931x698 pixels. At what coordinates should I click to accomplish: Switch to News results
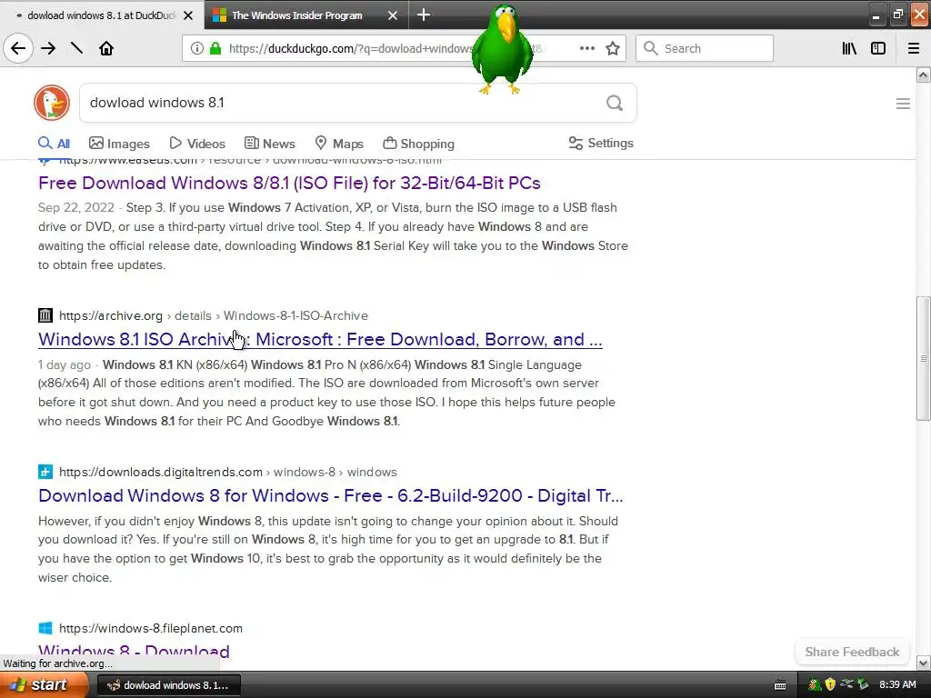[269, 143]
